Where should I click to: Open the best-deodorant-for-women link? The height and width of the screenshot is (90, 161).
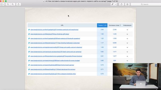53,69
